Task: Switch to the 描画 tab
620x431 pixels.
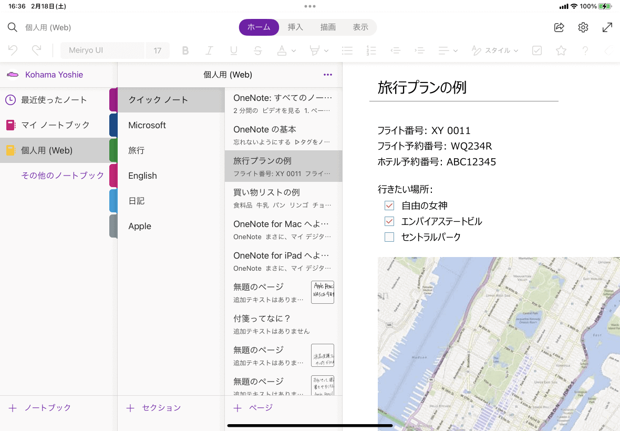Action: pos(328,27)
